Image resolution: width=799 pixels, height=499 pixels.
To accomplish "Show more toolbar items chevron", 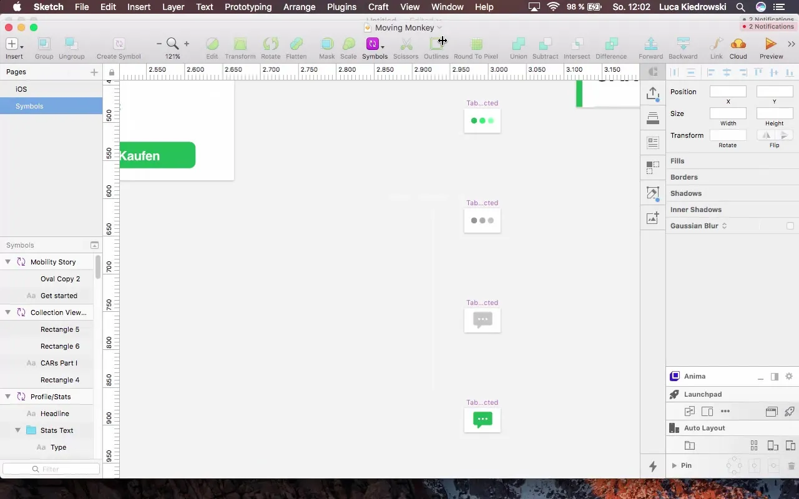I will click(x=792, y=44).
